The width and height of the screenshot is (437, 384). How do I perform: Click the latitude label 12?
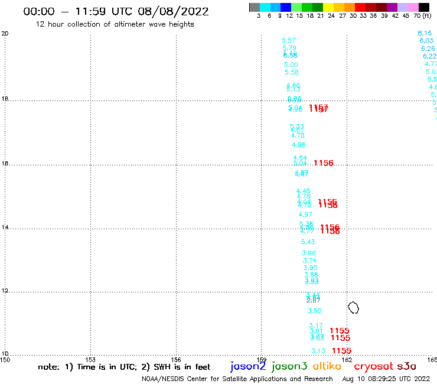tap(5, 291)
